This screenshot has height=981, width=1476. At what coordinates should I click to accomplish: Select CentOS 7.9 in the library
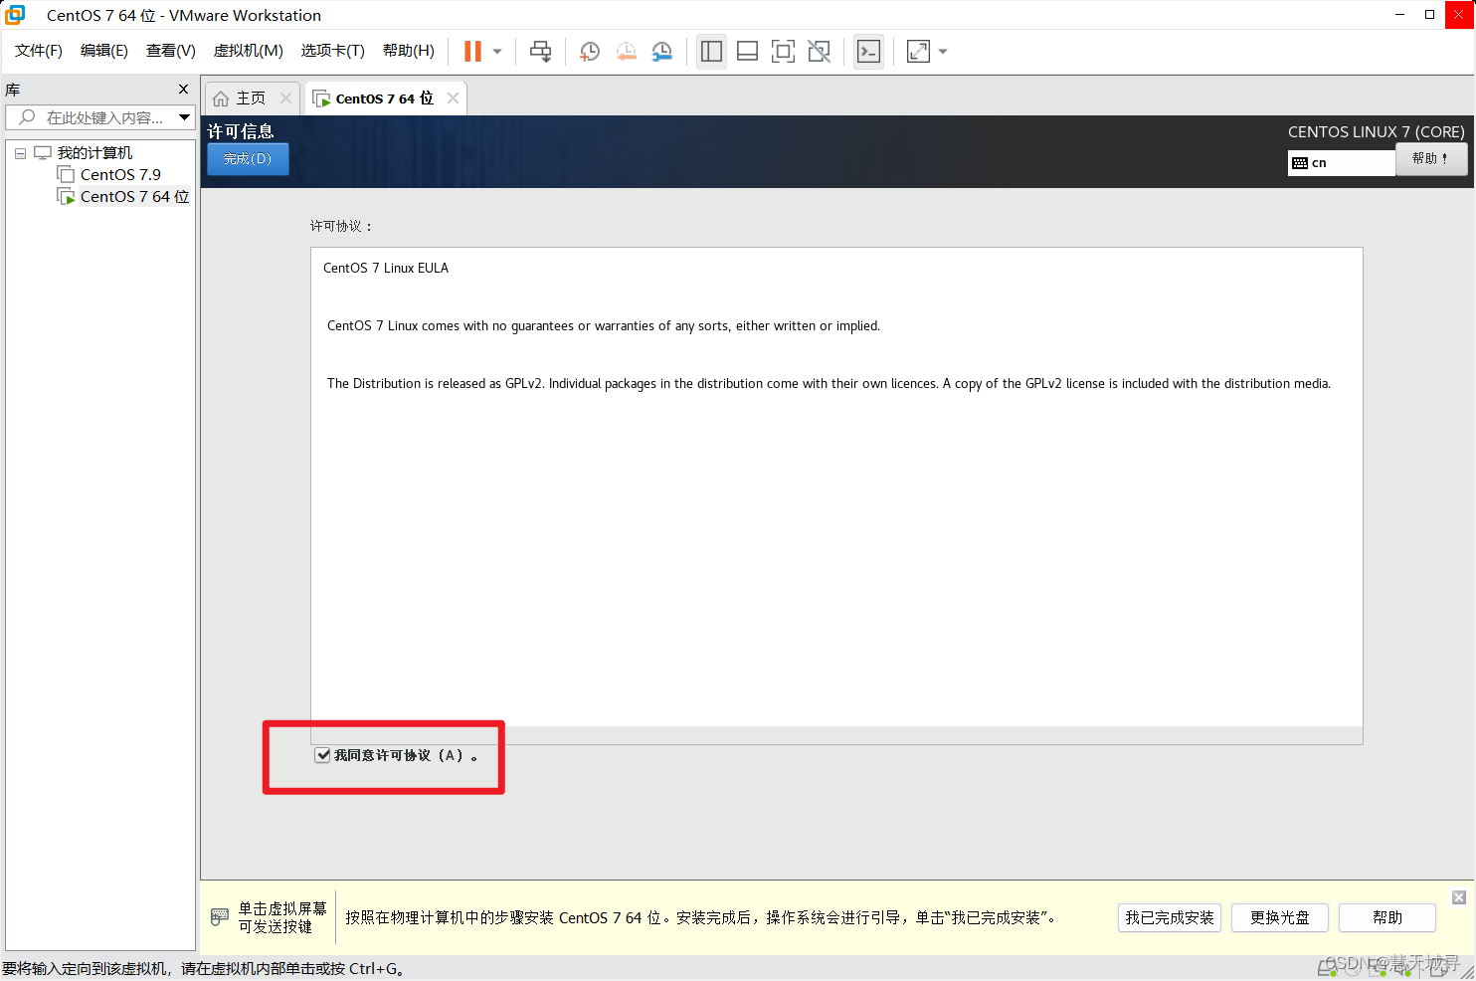[x=120, y=175]
